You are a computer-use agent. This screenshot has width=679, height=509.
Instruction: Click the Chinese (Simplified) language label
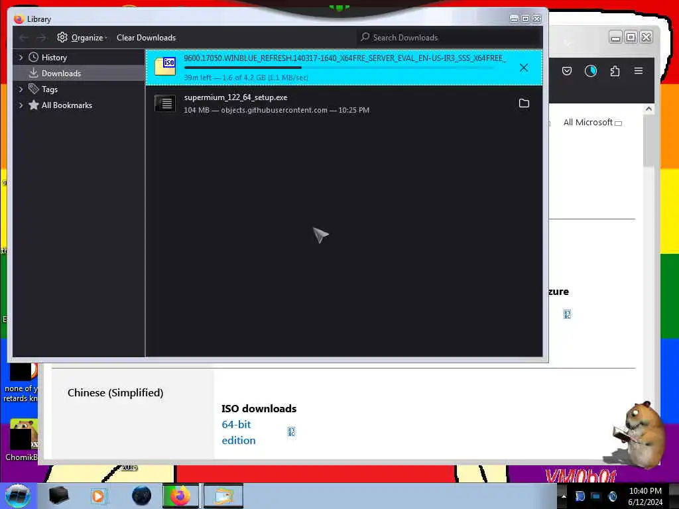click(x=115, y=392)
